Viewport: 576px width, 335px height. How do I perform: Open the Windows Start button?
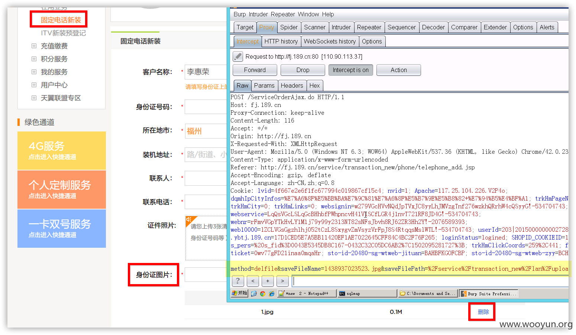[239, 293]
